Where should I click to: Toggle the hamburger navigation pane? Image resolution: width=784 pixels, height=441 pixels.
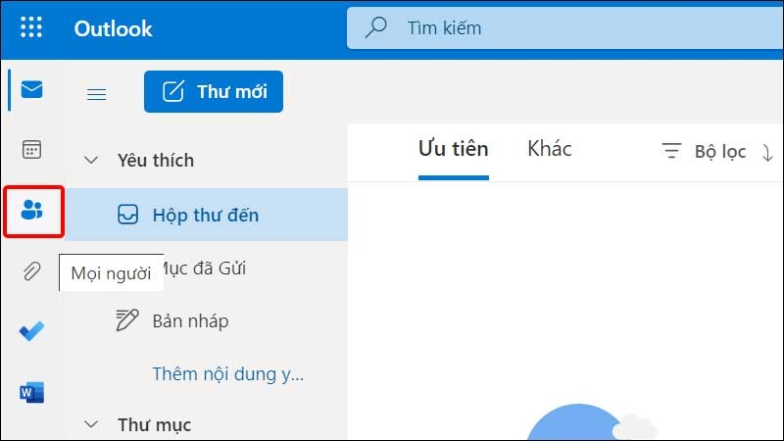(x=96, y=94)
